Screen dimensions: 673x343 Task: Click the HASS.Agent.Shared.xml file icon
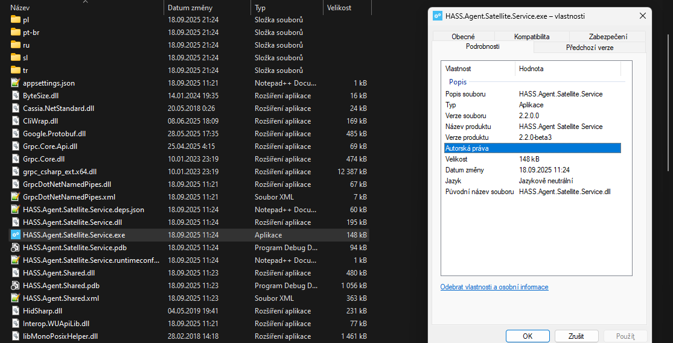[x=16, y=298]
